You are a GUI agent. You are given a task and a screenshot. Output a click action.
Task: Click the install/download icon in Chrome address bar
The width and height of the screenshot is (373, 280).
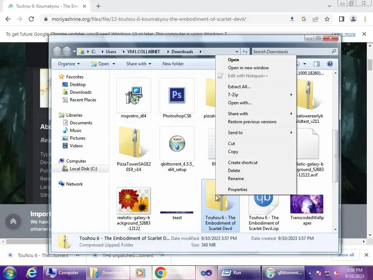292,19
